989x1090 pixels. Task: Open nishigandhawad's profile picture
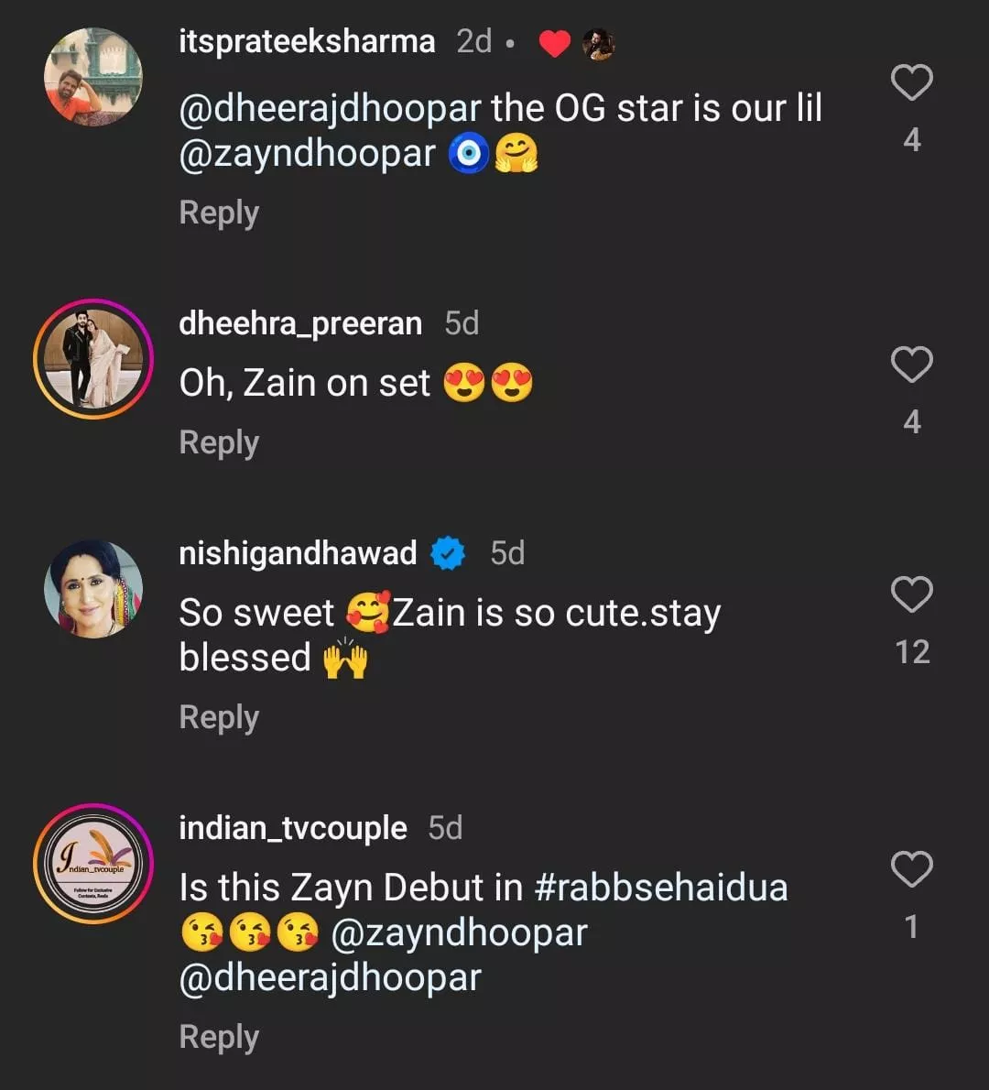pyautogui.click(x=93, y=589)
